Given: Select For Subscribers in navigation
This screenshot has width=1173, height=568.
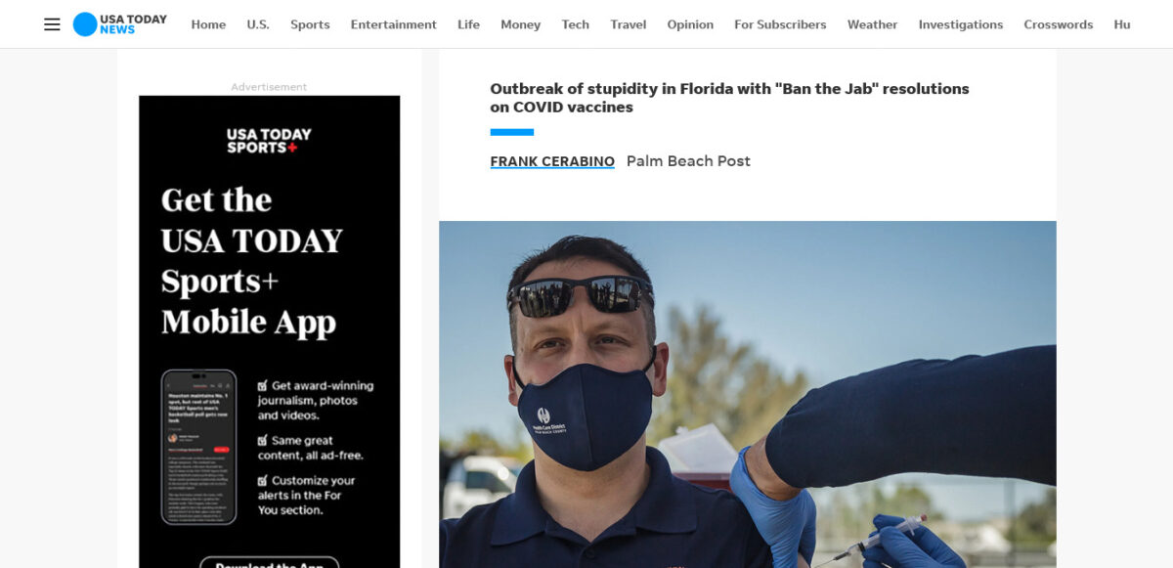Looking at the screenshot, I should coord(780,24).
